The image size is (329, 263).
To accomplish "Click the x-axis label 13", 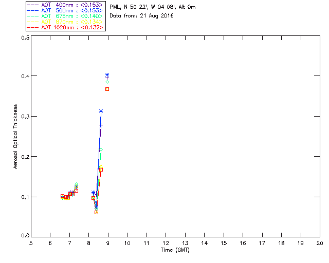I will tap(185, 243).
